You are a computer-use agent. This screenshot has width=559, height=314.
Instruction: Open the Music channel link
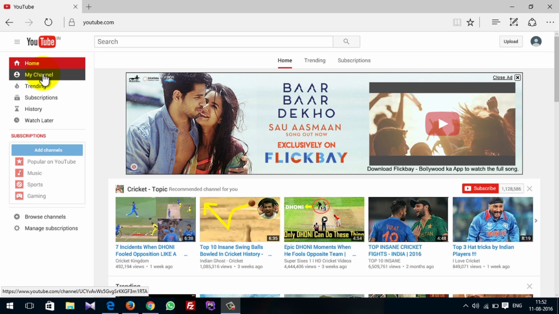tap(34, 173)
